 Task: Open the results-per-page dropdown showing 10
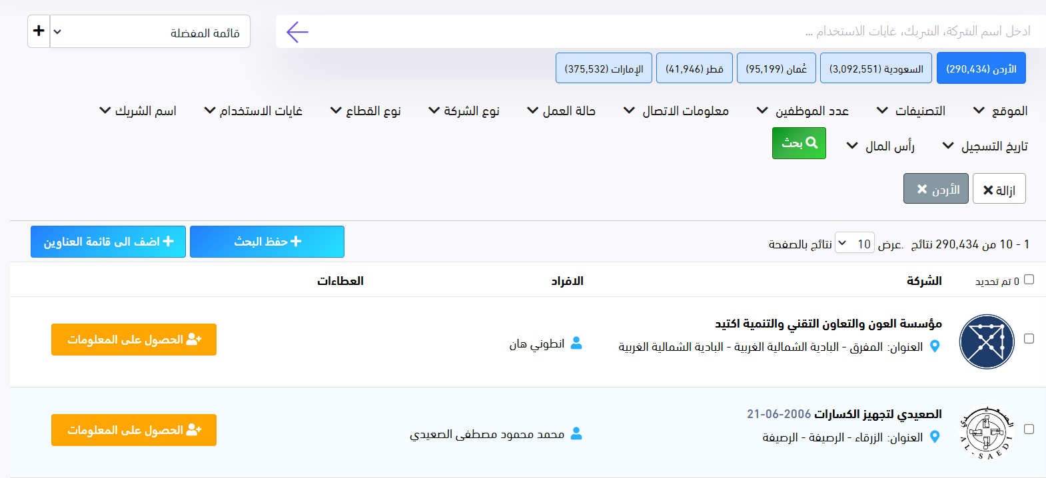(x=854, y=244)
